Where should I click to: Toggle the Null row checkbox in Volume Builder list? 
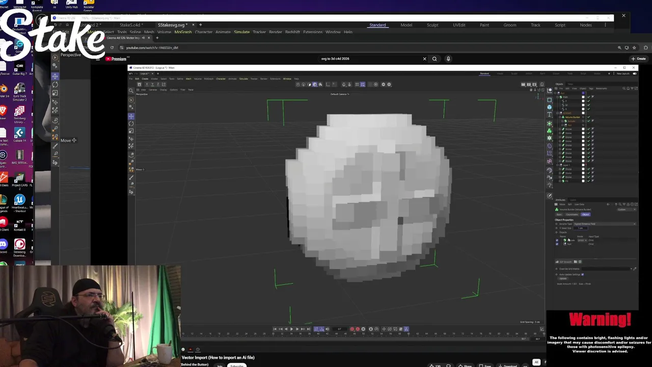pos(557,244)
